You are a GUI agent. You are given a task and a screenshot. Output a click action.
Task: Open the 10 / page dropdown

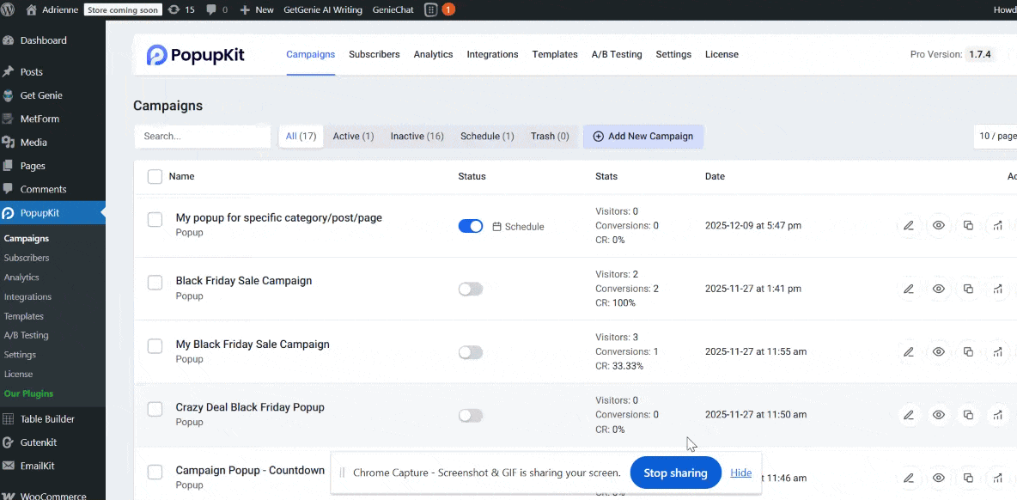(996, 137)
